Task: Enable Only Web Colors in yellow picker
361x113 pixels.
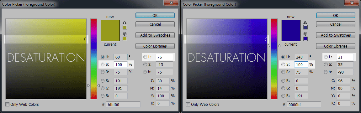Action: (x=7, y=105)
